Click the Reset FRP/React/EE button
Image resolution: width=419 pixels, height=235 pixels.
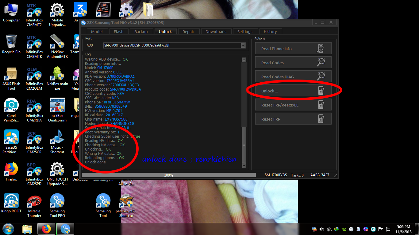[293, 105]
